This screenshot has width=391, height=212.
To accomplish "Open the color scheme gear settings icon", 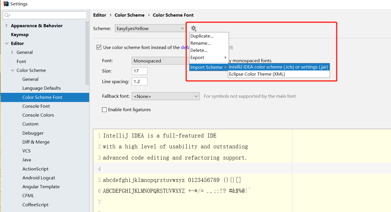I will pyautogui.click(x=193, y=28).
